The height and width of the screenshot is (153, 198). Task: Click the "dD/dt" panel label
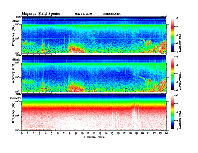point(16,59)
